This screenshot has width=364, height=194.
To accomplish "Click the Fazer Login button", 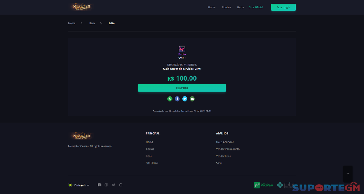I will (x=283, y=7).
